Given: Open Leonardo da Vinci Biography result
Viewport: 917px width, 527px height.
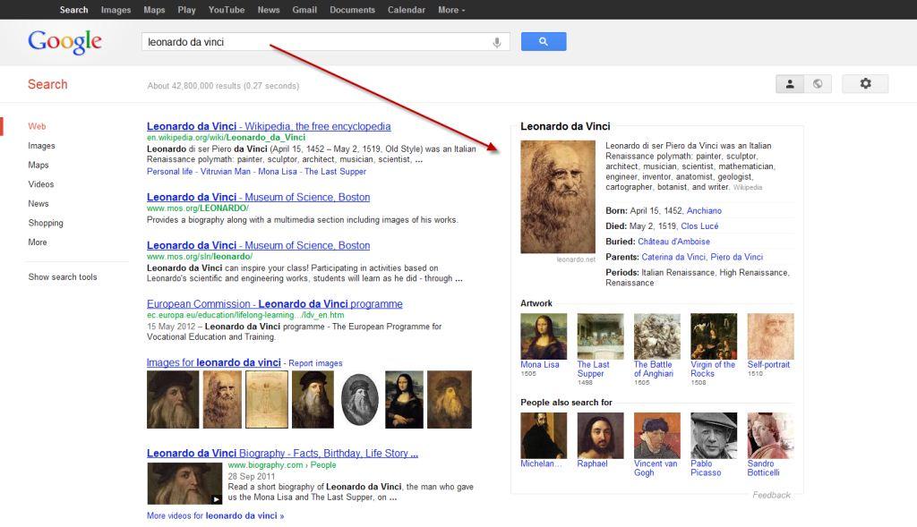Looking at the screenshot, I should pos(282,453).
